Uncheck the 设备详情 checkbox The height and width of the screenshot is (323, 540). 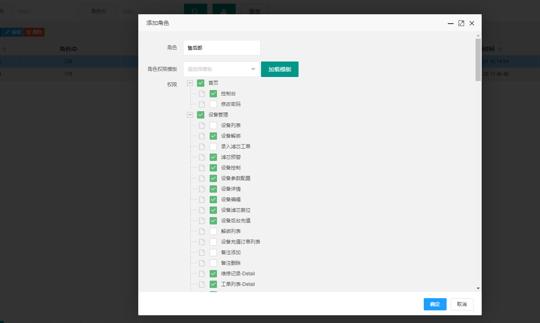[213, 189]
